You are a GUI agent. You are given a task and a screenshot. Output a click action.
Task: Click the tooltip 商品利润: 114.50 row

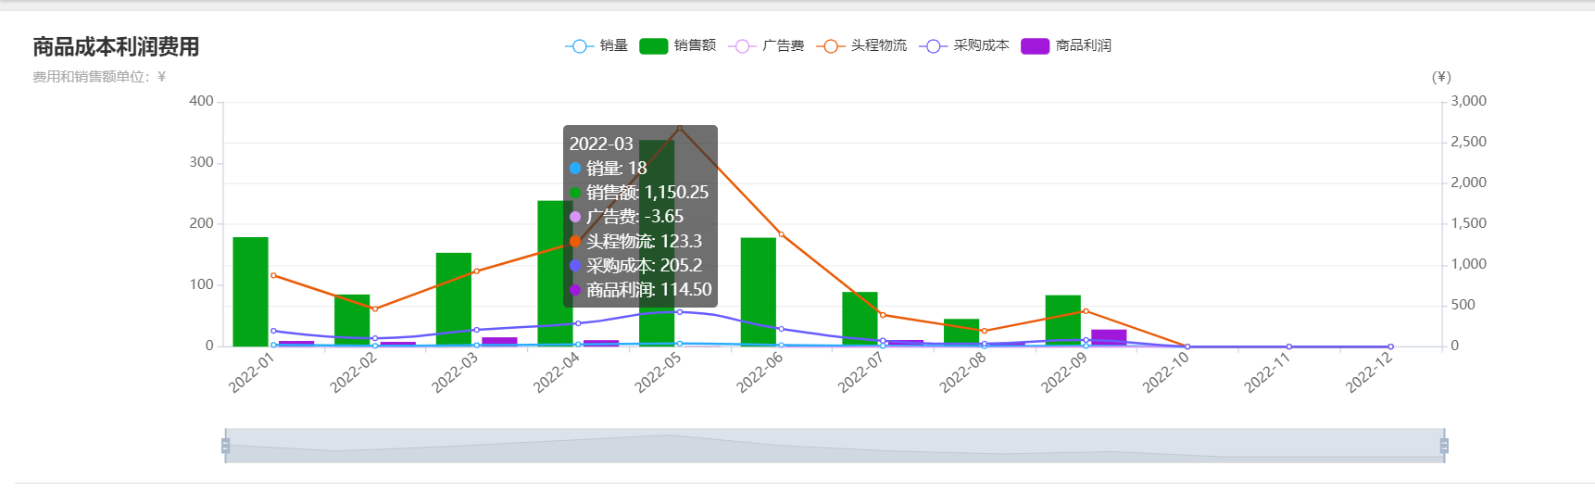pyautogui.click(x=640, y=290)
